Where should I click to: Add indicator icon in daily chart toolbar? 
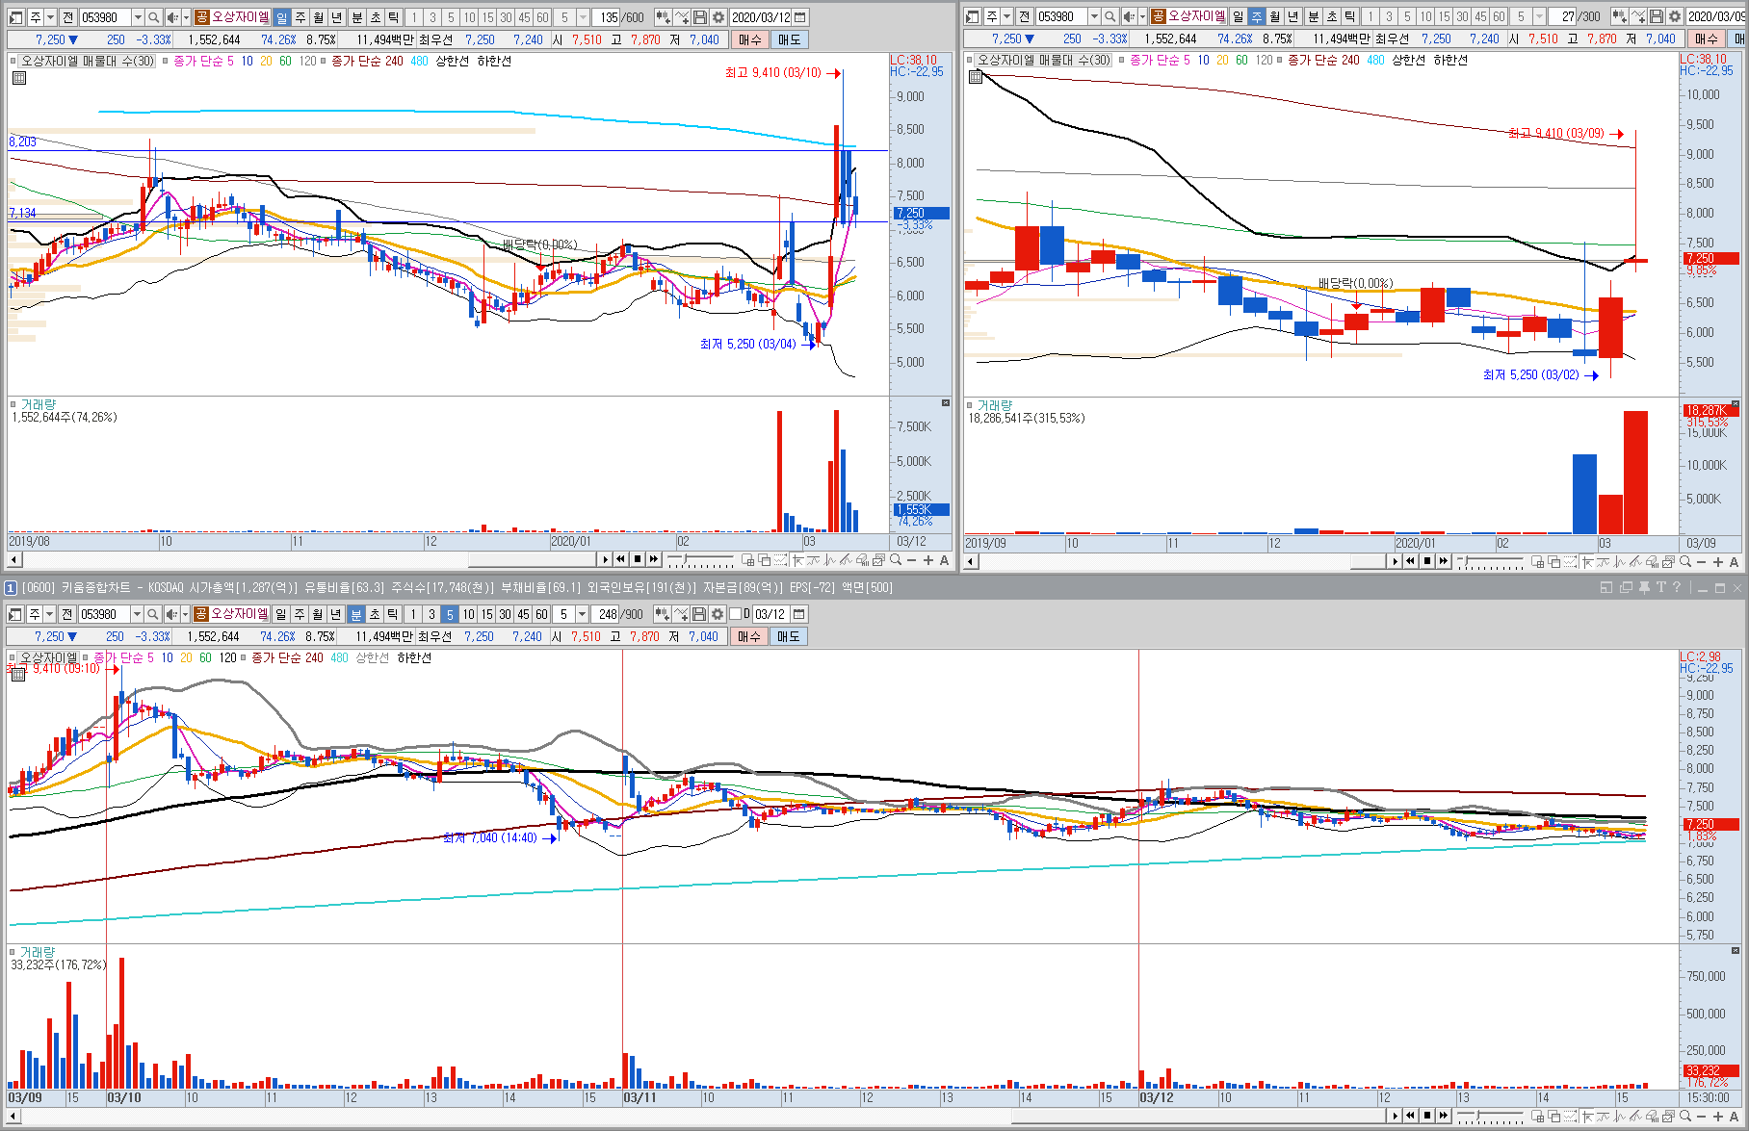pyautogui.click(x=682, y=17)
